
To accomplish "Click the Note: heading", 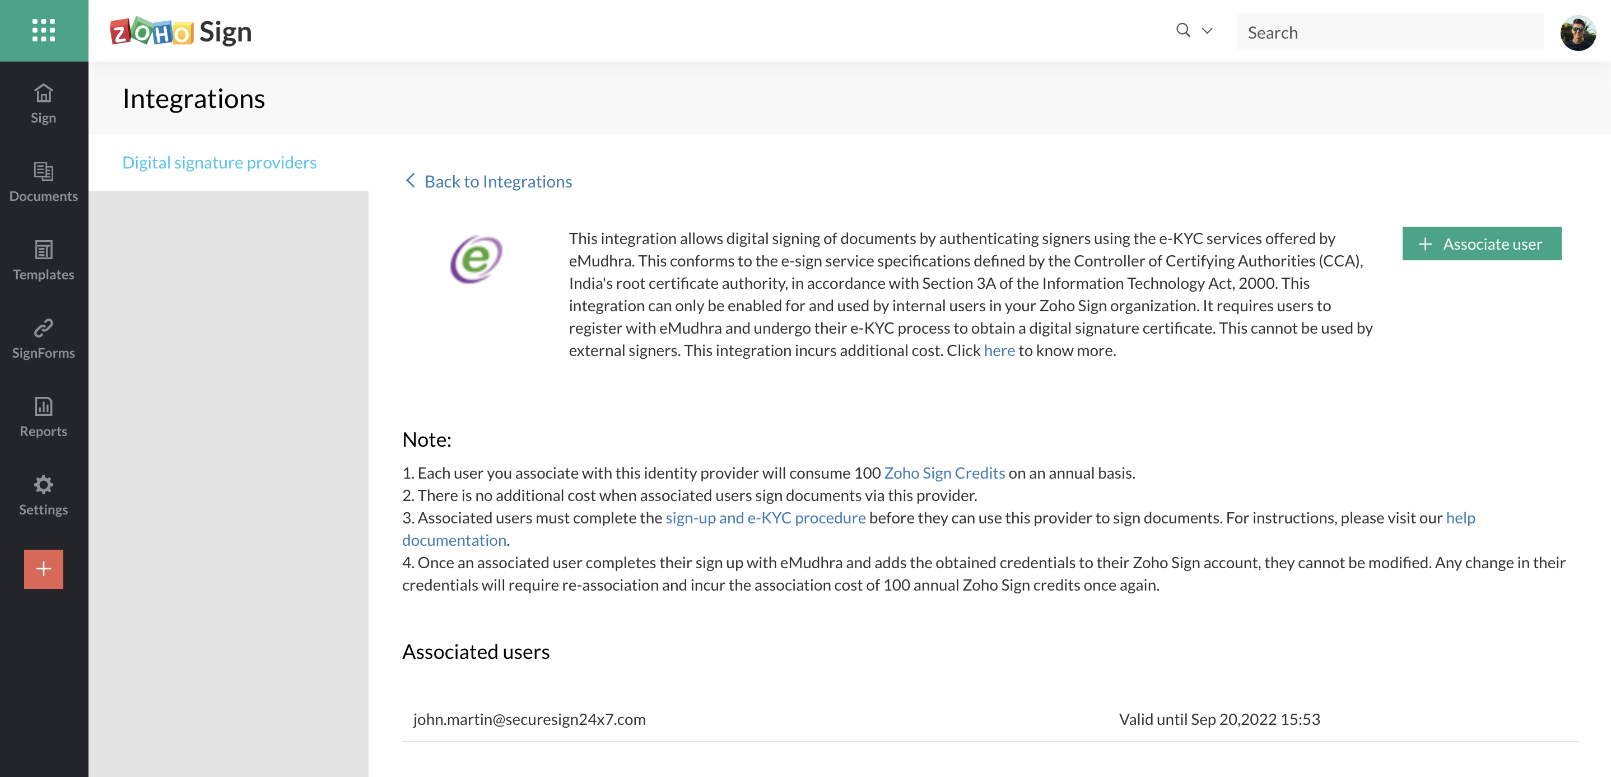I will (x=426, y=439).
